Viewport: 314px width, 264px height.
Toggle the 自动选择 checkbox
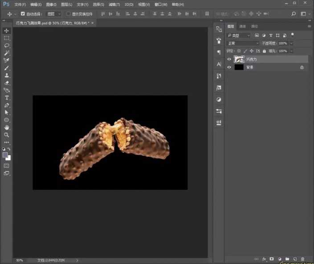pos(23,14)
